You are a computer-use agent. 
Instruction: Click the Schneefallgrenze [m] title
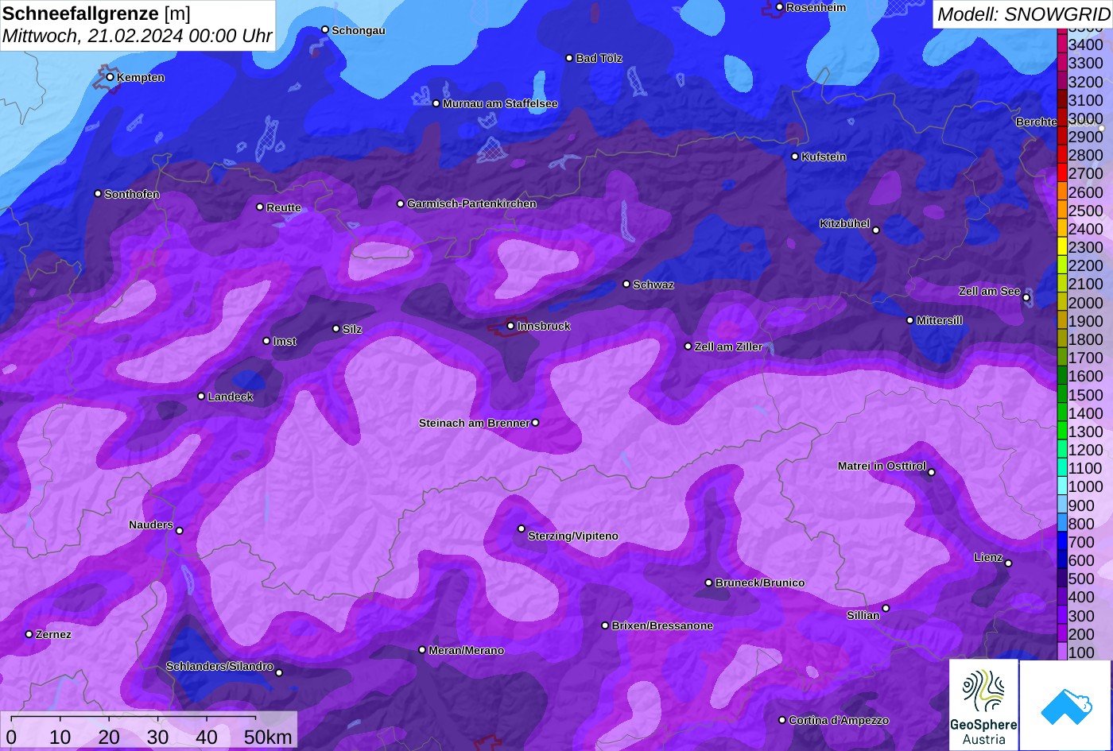pos(96,14)
